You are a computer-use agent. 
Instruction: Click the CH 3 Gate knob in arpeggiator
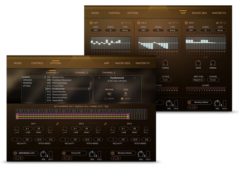198,63
